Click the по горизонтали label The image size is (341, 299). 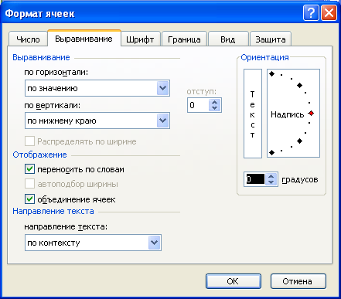coord(56,73)
